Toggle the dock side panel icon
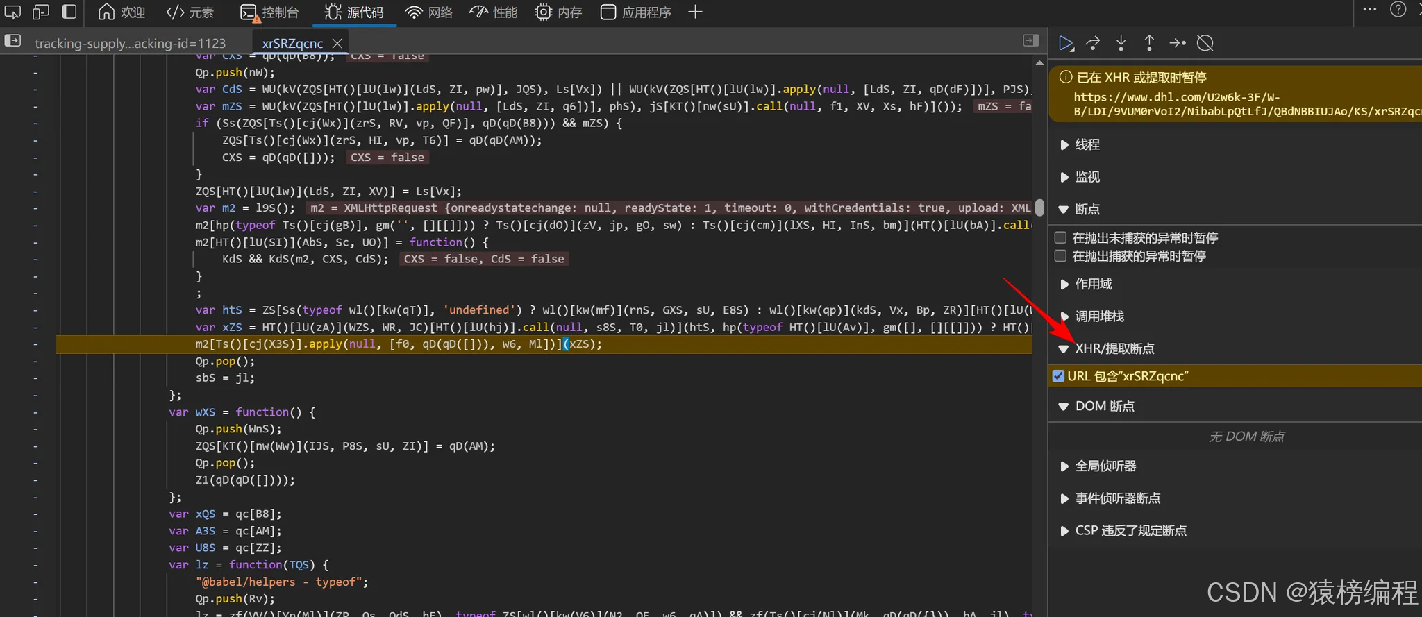The height and width of the screenshot is (617, 1422). coord(69,12)
